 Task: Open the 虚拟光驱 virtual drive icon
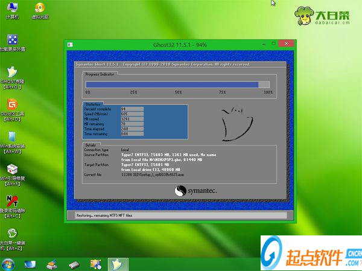pos(40,9)
